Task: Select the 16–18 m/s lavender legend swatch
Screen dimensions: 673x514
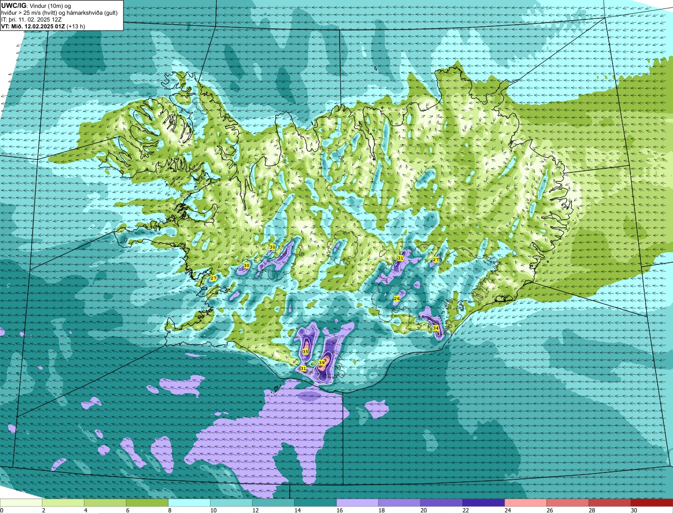Action: point(358,503)
